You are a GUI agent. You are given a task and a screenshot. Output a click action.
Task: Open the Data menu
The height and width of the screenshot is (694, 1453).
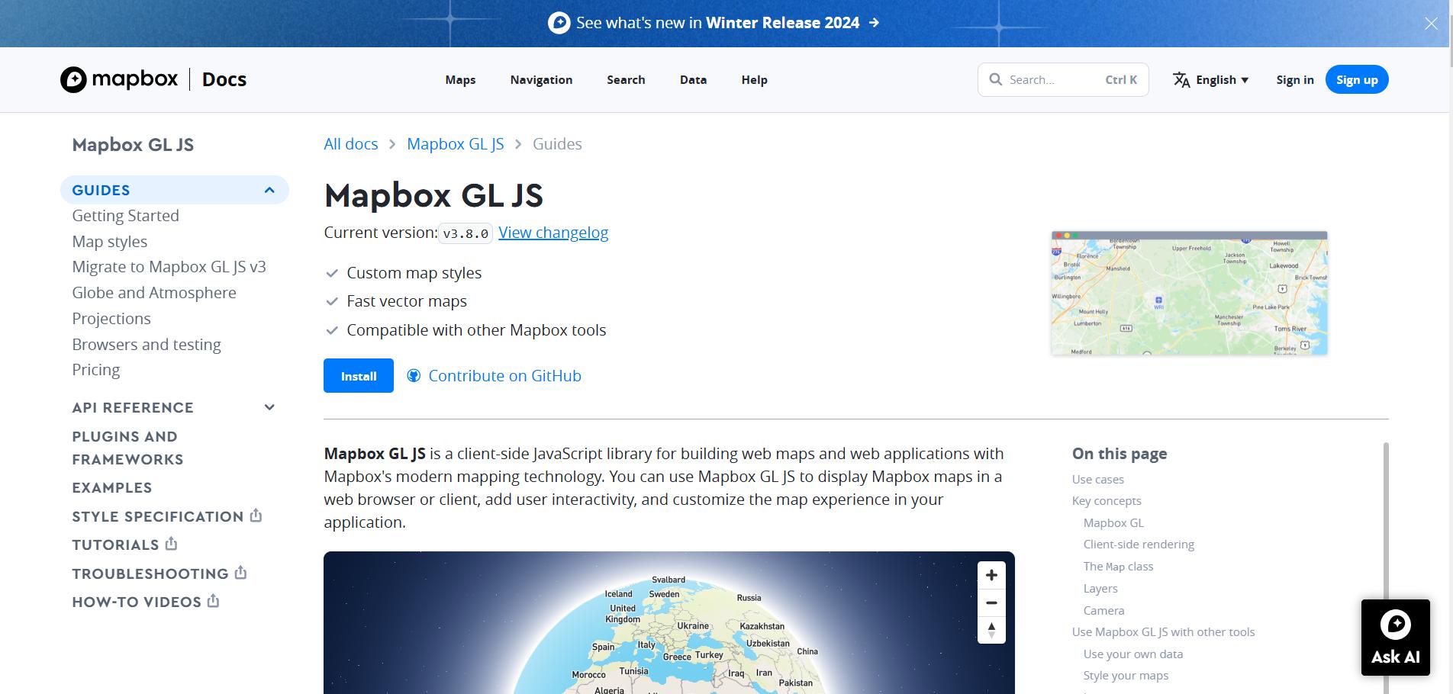click(693, 79)
